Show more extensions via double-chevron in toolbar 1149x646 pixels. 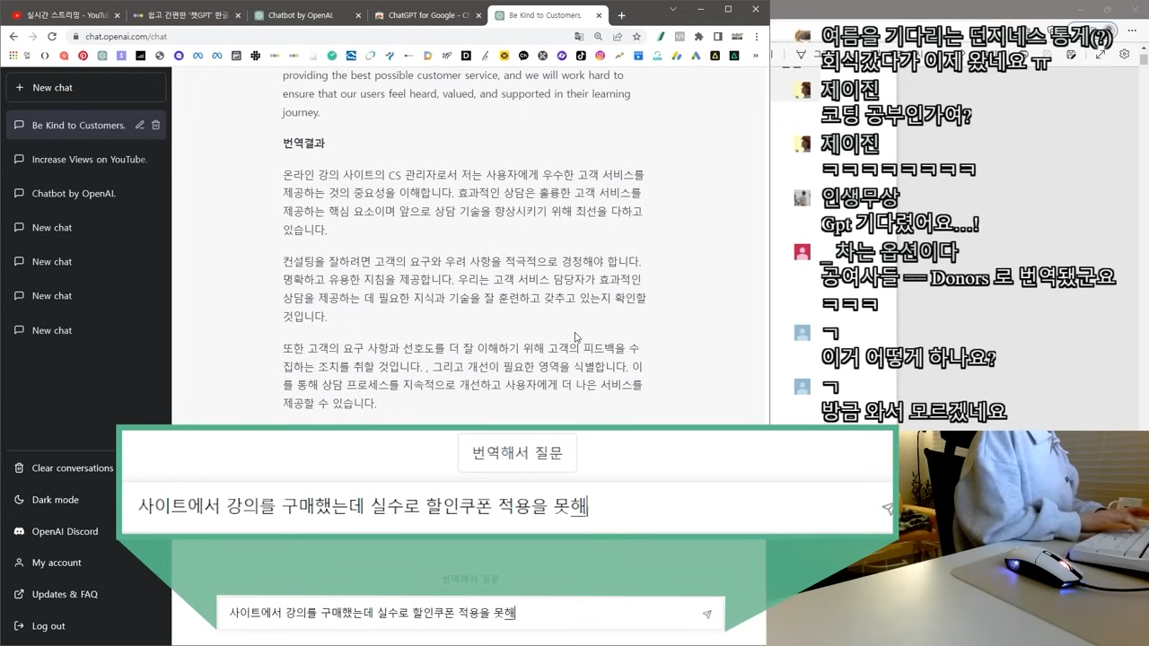click(x=757, y=56)
